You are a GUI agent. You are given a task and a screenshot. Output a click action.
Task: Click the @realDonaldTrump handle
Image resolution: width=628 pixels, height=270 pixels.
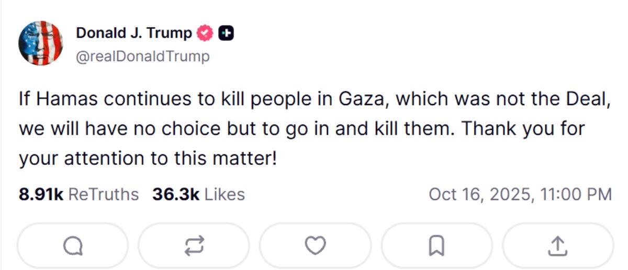[x=143, y=57]
